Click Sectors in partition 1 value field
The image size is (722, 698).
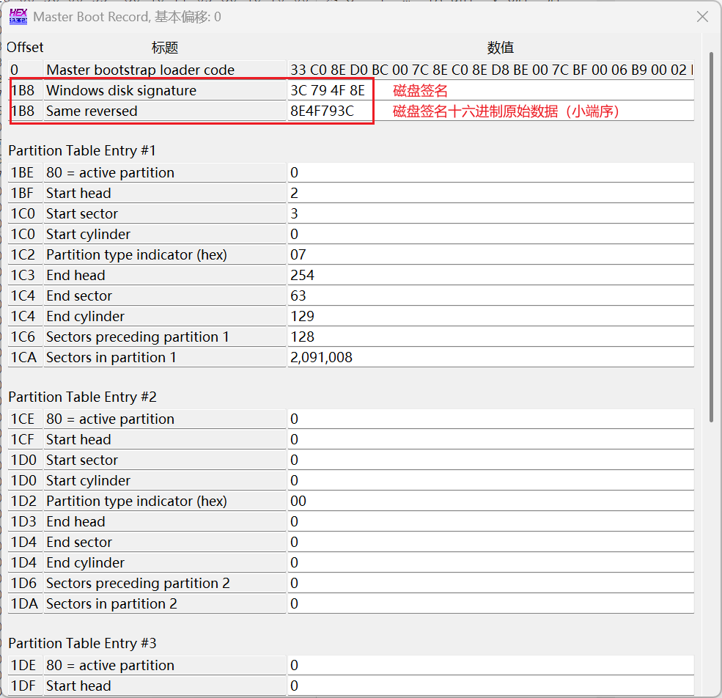coord(490,358)
